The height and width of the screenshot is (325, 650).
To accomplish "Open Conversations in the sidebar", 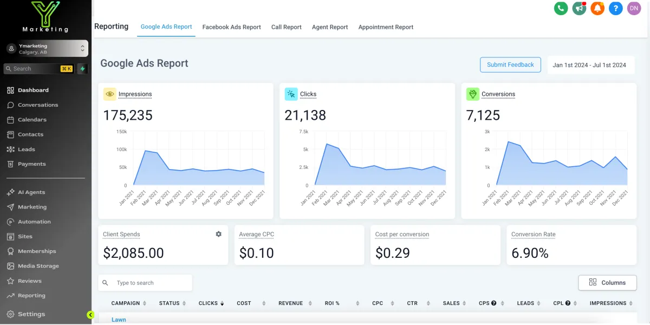I will [38, 105].
